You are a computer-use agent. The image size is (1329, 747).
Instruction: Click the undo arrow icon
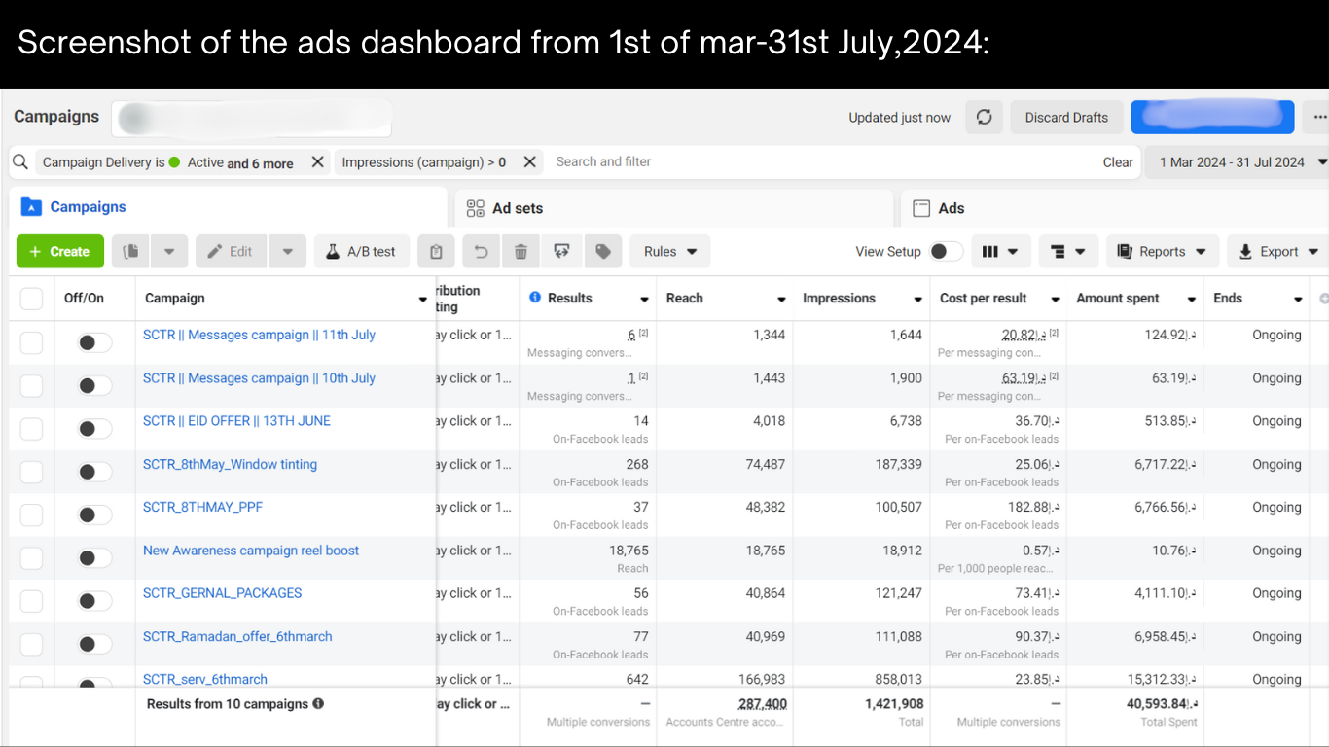point(480,251)
